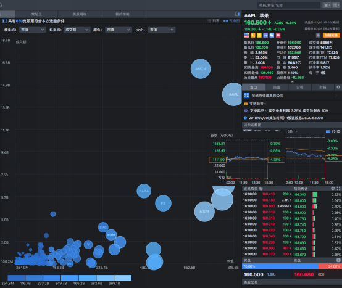Click the help question mark beside 逐笔成交
Viewport: 342px width, 288px height.
pos(261,189)
